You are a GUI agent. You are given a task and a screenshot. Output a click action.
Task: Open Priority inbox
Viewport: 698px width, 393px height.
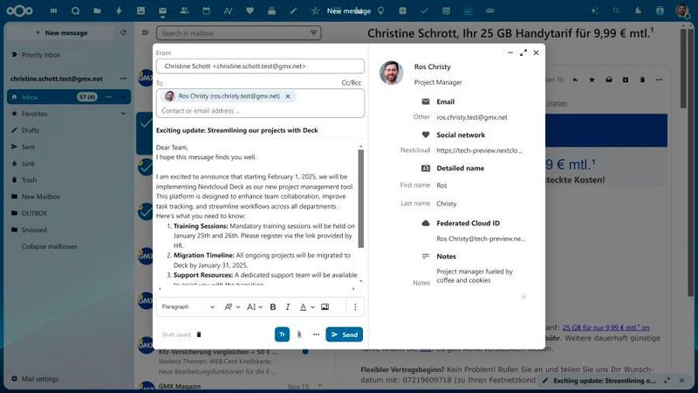[40, 55]
